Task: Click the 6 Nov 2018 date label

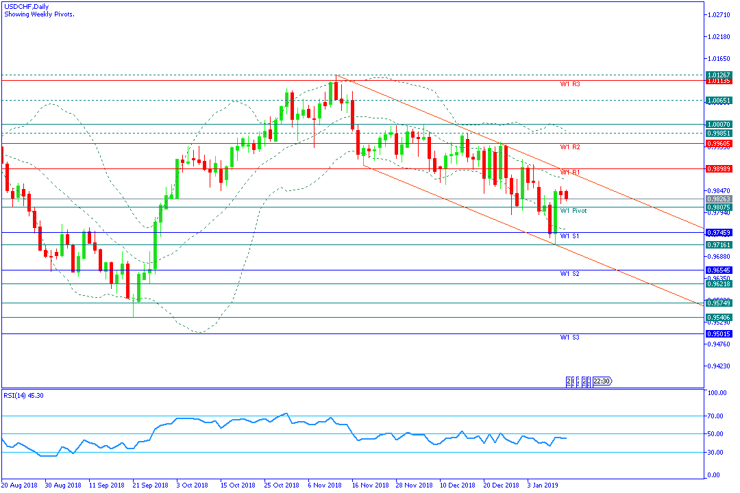Action: click(325, 485)
